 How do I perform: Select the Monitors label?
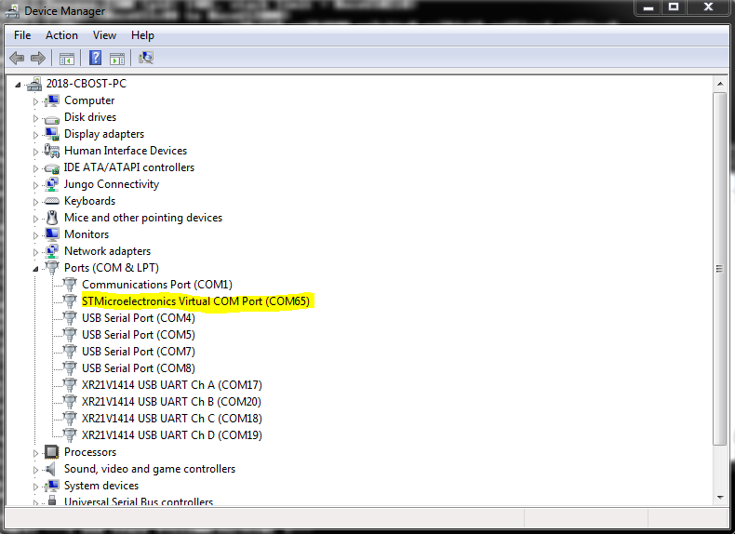(x=87, y=234)
